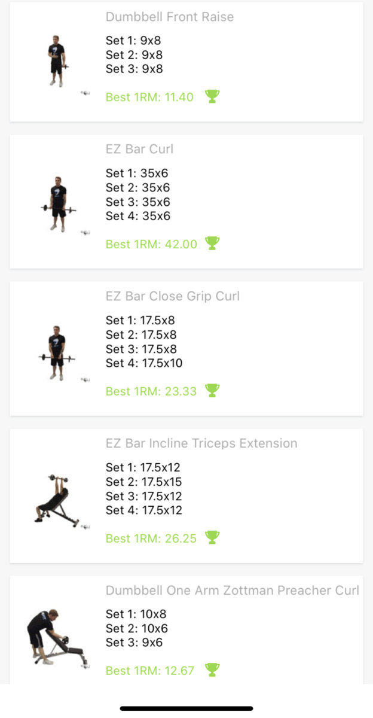Tap the Incline Triceps Extension trophy icon
Screen dimensions: 373x718
[x=212, y=538]
